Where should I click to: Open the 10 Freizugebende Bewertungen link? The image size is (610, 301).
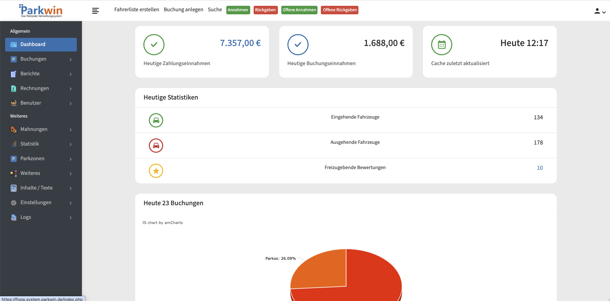(x=540, y=168)
